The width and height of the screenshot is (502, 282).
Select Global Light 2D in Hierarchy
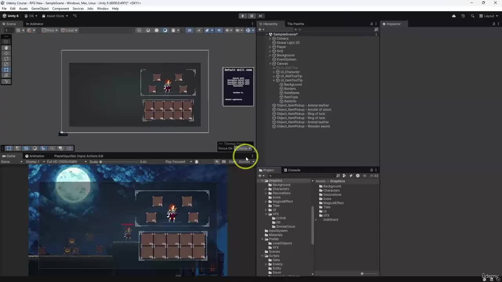click(288, 43)
